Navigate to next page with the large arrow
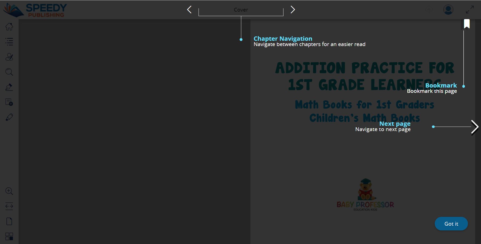Screen dimensions: 481x244 pyautogui.click(x=474, y=128)
